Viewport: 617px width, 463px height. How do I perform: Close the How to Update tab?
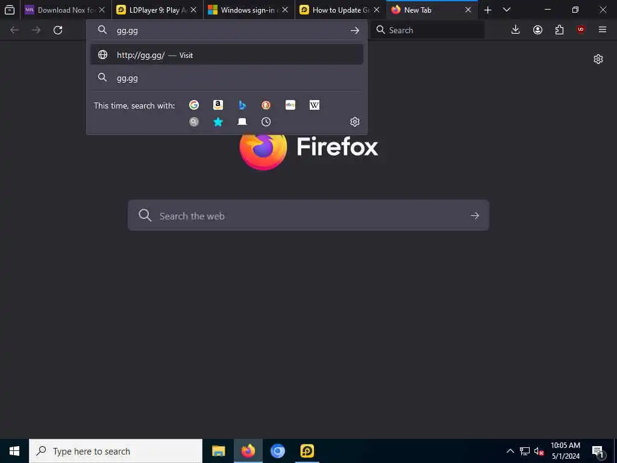[x=377, y=10]
